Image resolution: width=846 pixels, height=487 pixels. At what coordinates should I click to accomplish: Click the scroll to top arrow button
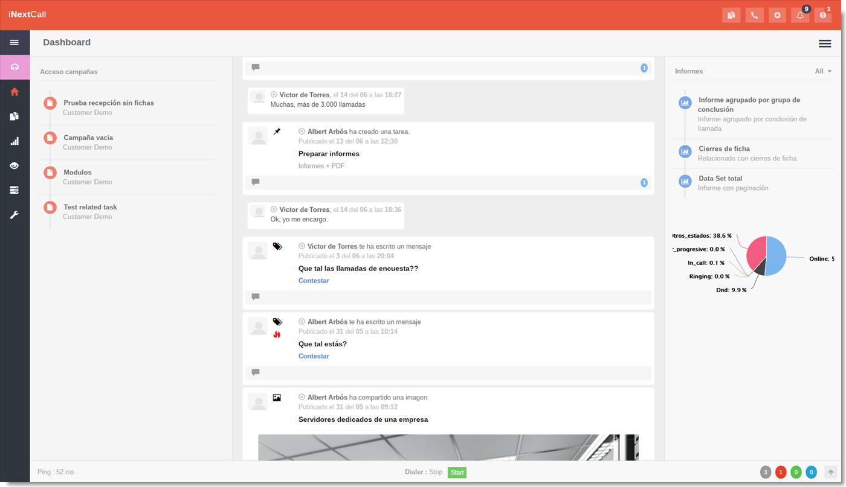click(831, 473)
